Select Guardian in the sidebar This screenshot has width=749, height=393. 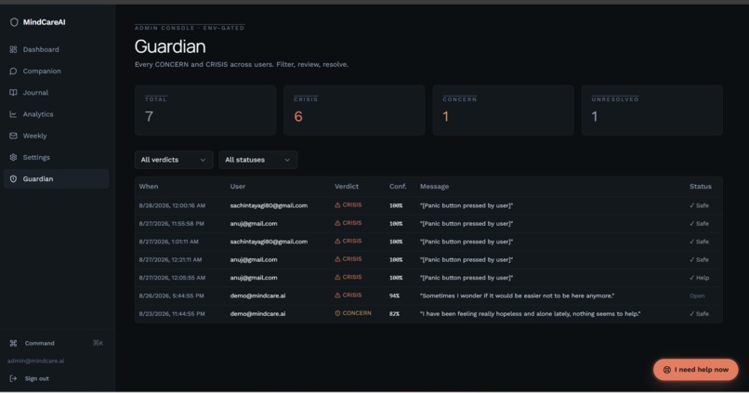57,178
